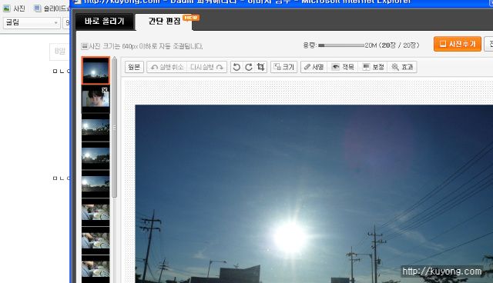
Task: Click the 20M (20장 / 20장) capacity text
Action: click(x=392, y=45)
